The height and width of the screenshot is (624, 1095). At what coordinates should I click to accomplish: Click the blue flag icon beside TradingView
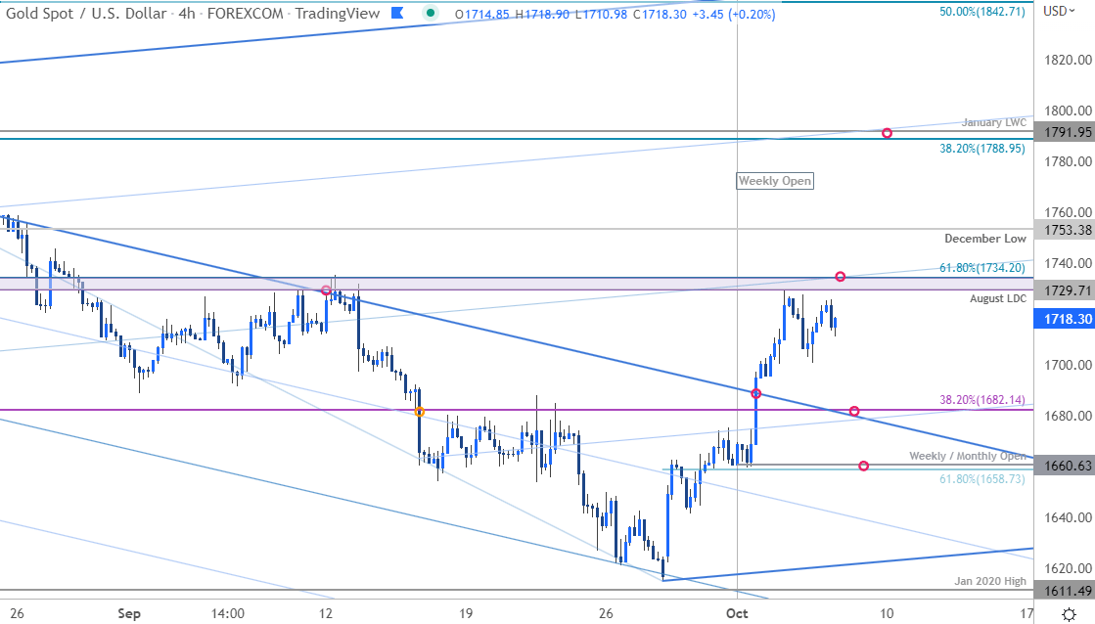click(396, 13)
